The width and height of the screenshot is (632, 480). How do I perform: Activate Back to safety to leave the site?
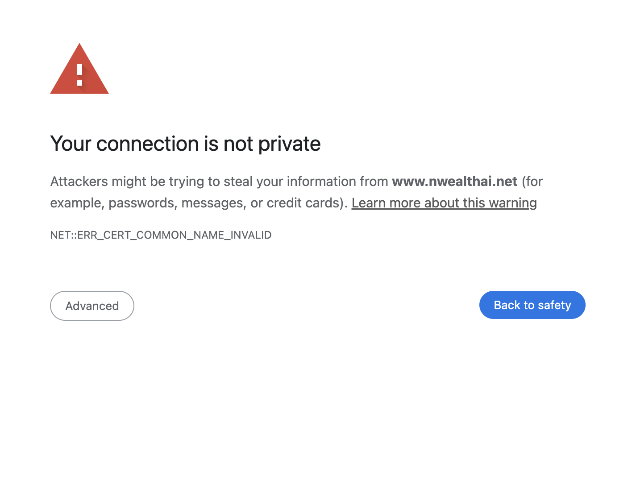pos(532,305)
